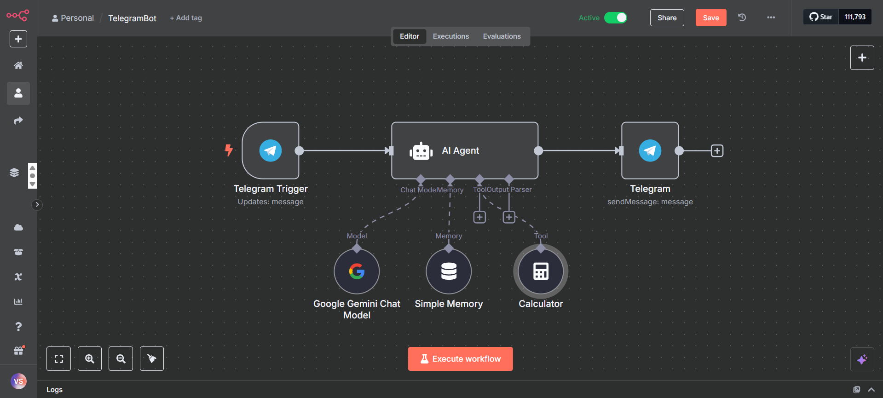This screenshot has height=398, width=883.
Task: Click the Zoom to fit button
Action: [x=59, y=359]
